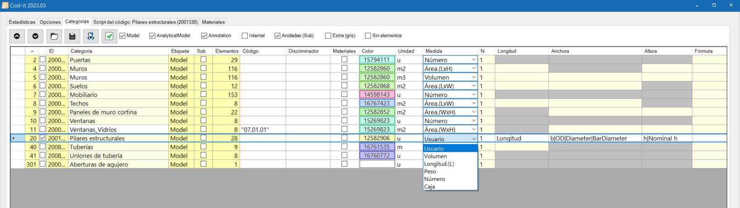Screen dimensions: 740x208
Task: Collapse the Usuario dropdown for Pilares estructurales
Action: click(474, 139)
